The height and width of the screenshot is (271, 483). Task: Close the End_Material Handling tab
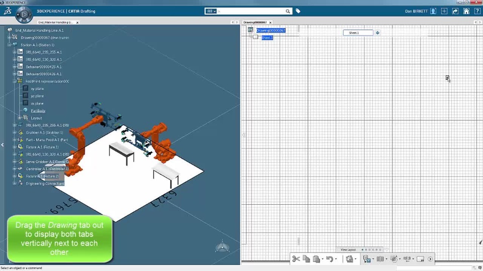click(x=77, y=22)
